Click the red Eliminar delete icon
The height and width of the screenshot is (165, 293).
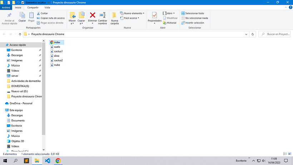point(93,15)
